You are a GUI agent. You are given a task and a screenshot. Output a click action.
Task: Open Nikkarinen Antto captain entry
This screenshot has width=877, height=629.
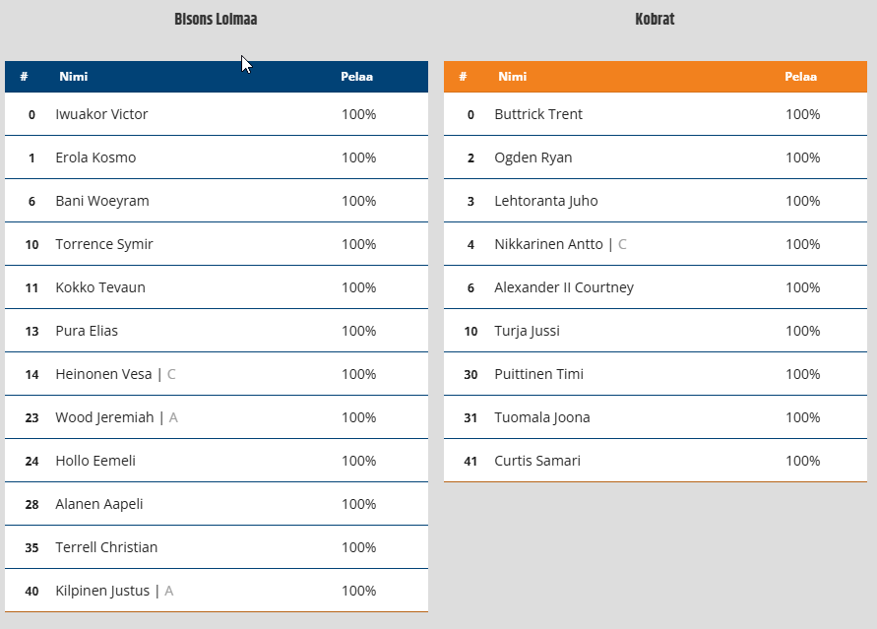click(548, 244)
